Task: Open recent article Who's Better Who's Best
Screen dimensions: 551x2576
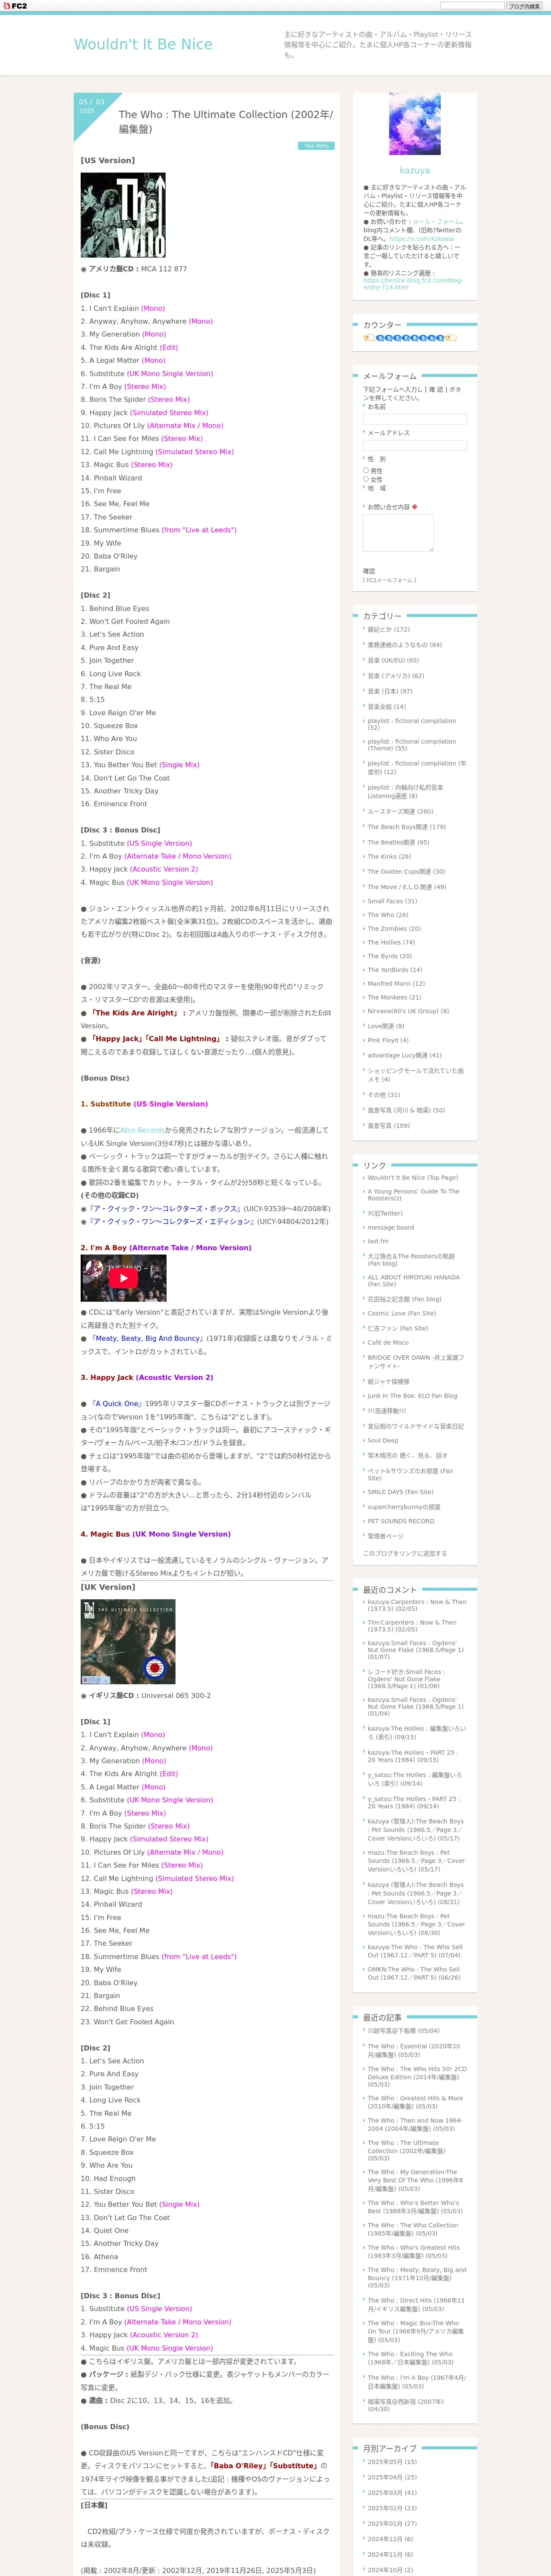Action: [414, 2207]
